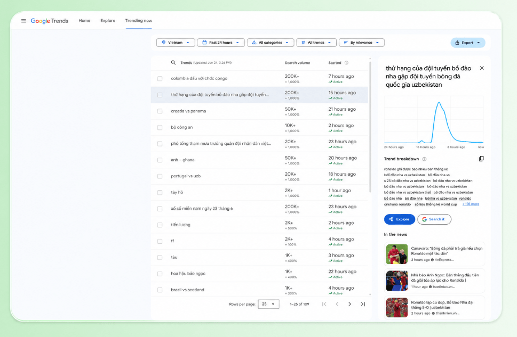The height and width of the screenshot is (337, 517).
Task: Open the Export dropdown
Action: pyautogui.click(x=467, y=43)
